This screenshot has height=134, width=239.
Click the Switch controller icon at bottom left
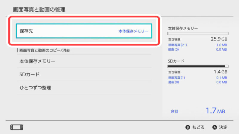[x=17, y=127]
